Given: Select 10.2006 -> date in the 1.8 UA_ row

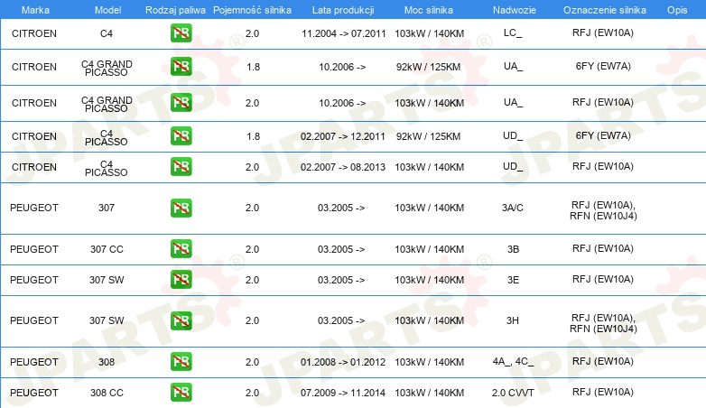Looking at the screenshot, I should coord(342,67).
